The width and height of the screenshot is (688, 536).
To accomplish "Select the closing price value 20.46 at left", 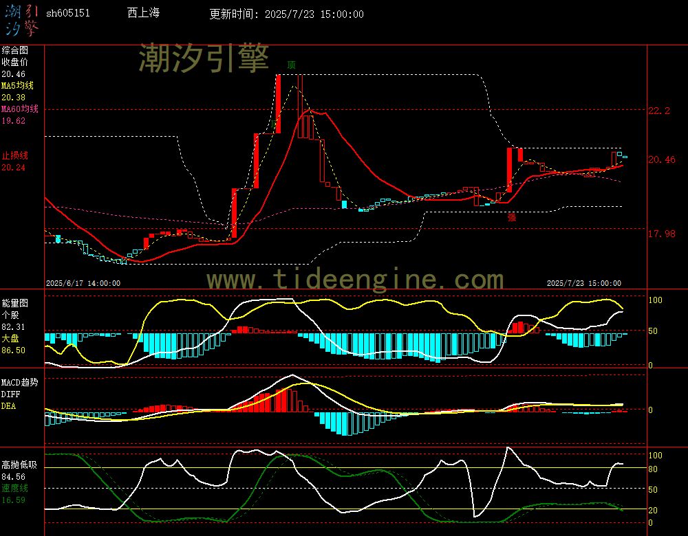I will [13, 74].
